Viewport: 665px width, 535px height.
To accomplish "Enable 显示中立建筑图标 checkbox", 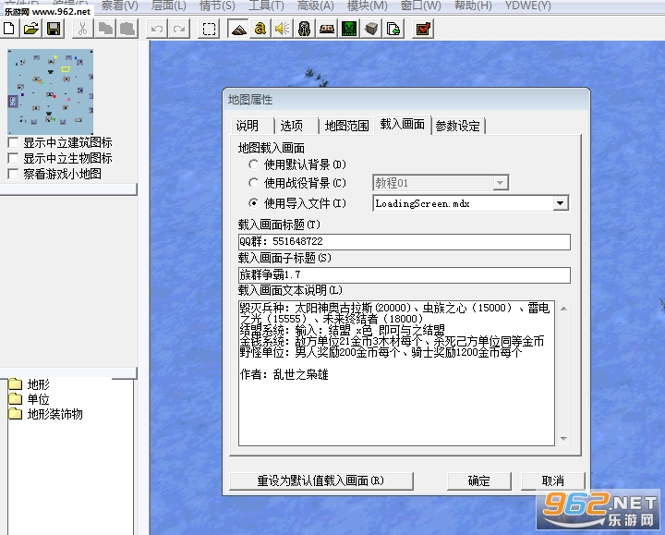I will [13, 142].
